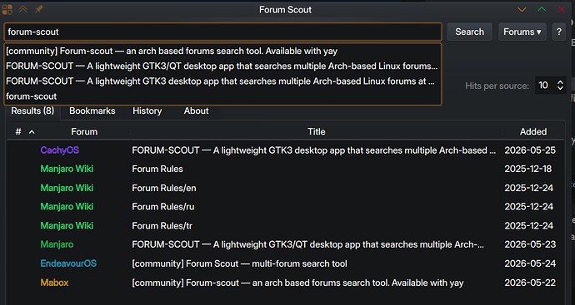Open the About tab
The width and height of the screenshot is (575, 305).
coord(196,111)
